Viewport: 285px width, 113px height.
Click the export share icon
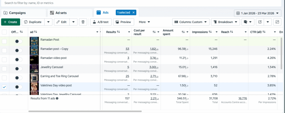click(260, 22)
